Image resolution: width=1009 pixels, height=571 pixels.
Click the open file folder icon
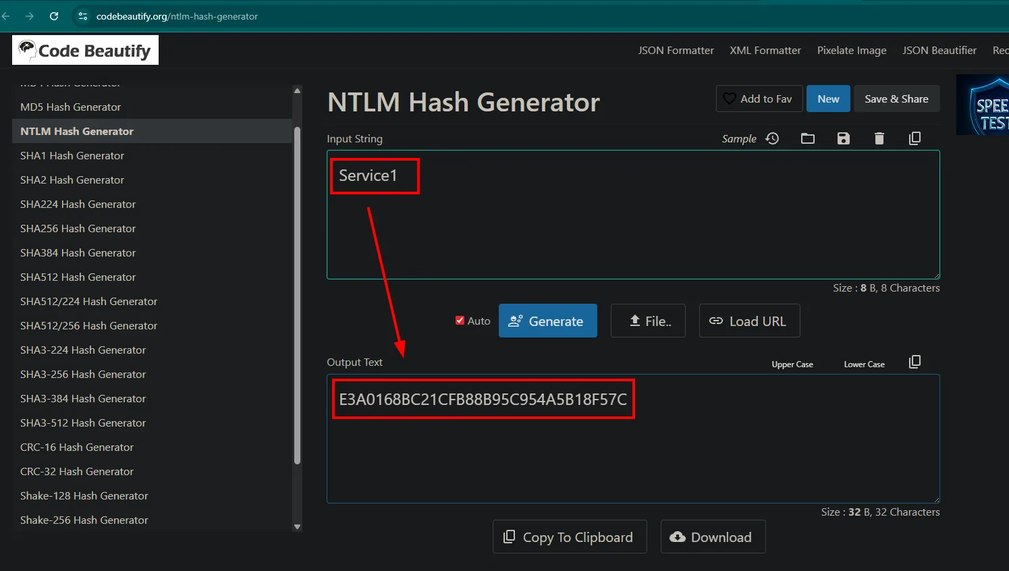coord(808,138)
